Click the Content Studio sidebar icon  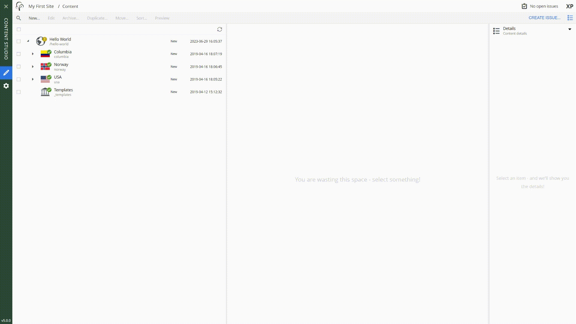click(6, 72)
